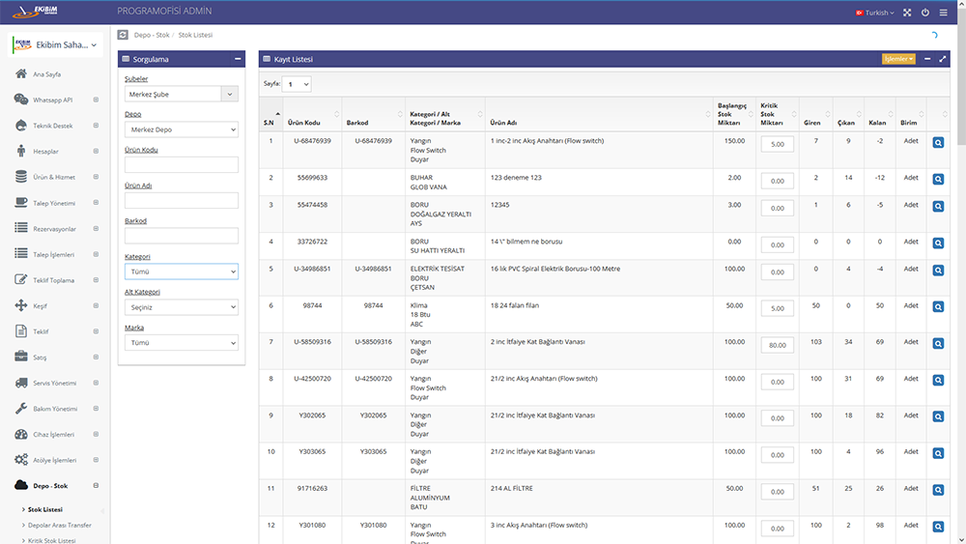Click the İşlemler button
Viewport: 966px width, 544px height.
(897, 59)
